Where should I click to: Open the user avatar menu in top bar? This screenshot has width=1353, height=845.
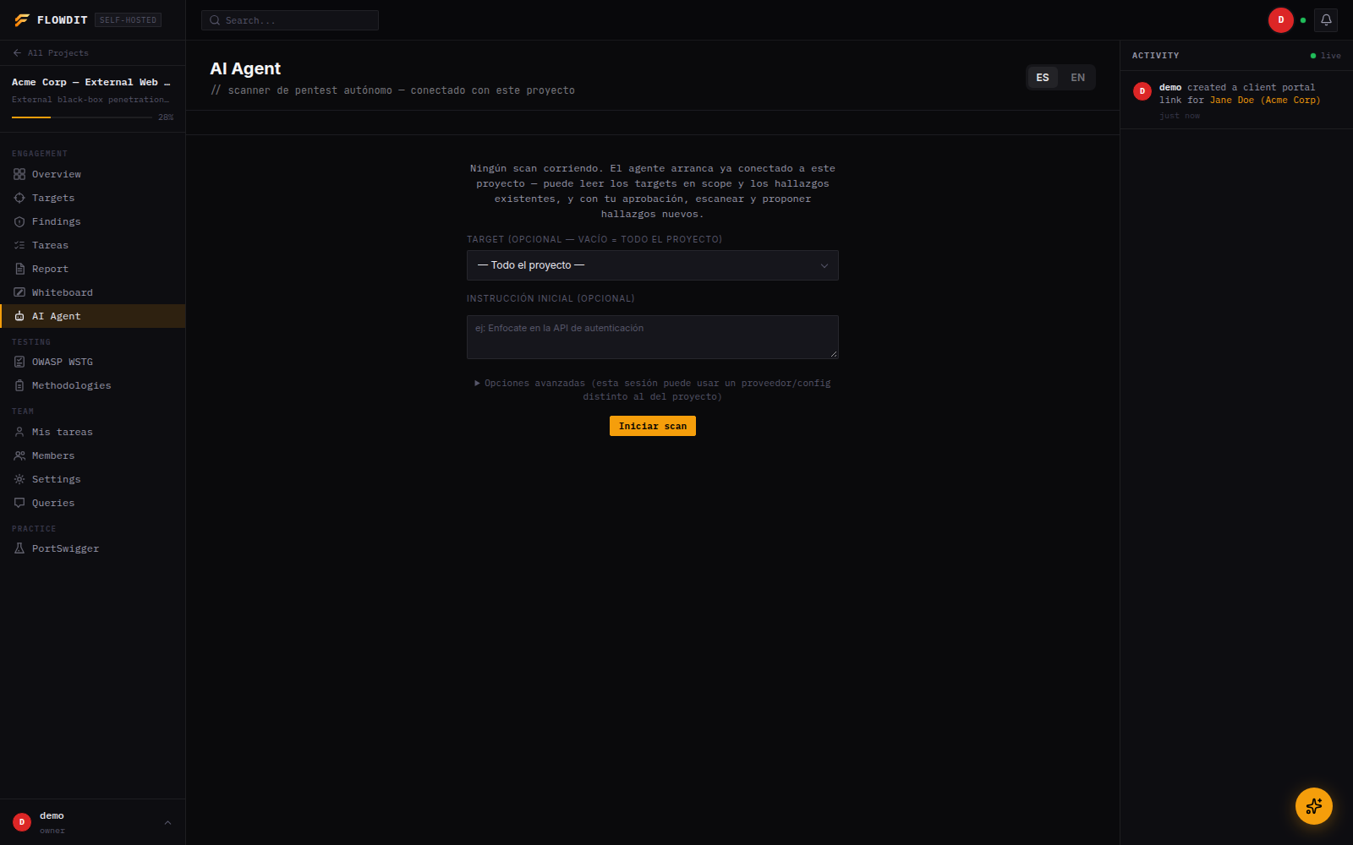[1281, 20]
